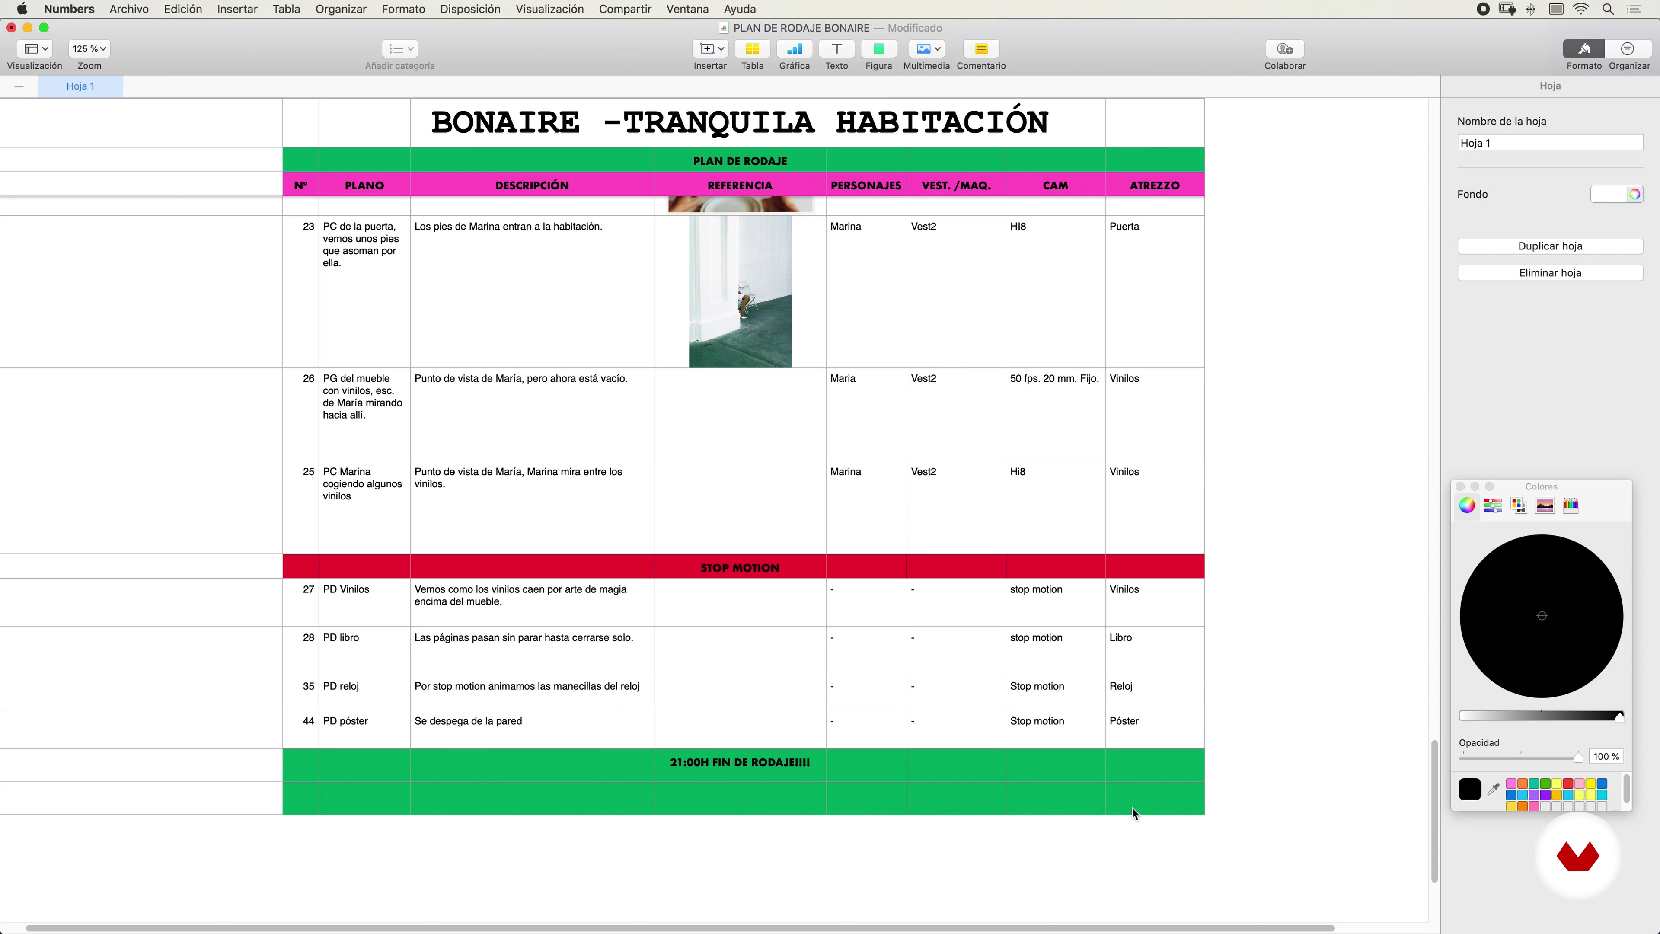Pick the eyedropper tool in Colores
This screenshot has width=1660, height=934.
click(1493, 789)
